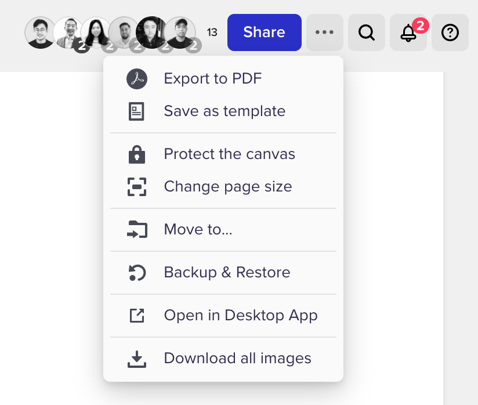The height and width of the screenshot is (405, 478).
Task: Click the padlock Protect canvas icon
Action: pos(137,154)
